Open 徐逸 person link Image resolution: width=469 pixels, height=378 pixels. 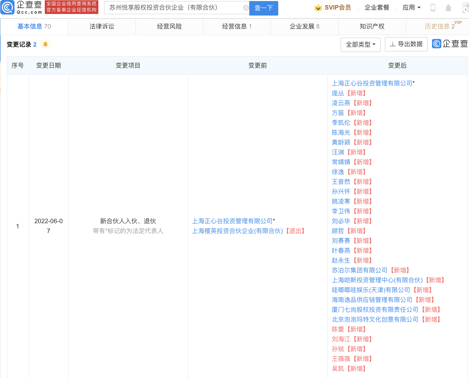(x=338, y=172)
